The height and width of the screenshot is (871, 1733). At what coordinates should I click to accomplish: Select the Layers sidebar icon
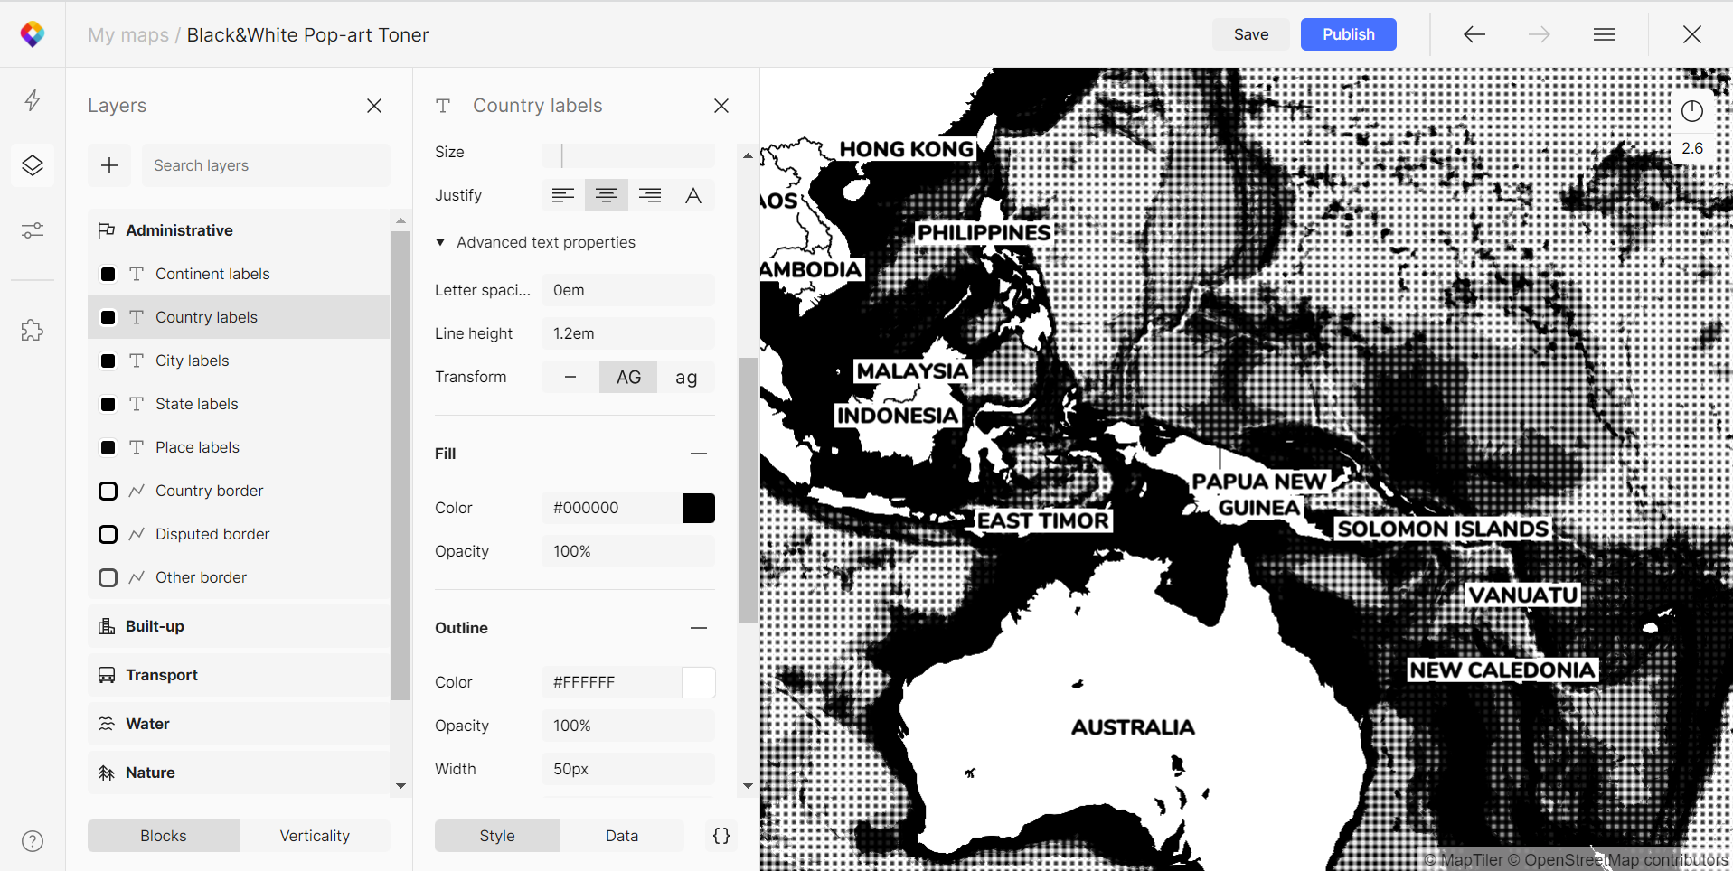pos(33,165)
